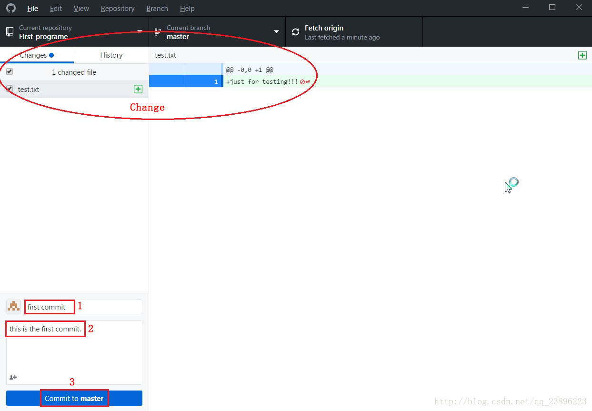Expand the Current repository dropdown
The width and height of the screenshot is (592, 411).
point(74,32)
